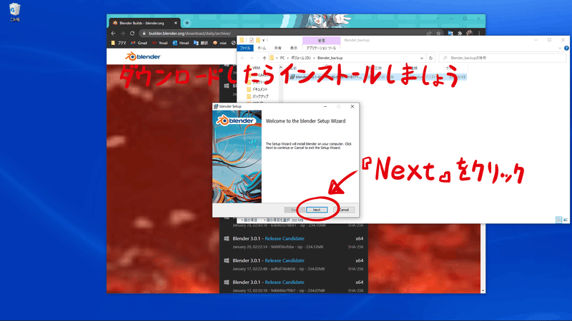Open the 共有 ribbon tab in Explorer

click(x=278, y=48)
